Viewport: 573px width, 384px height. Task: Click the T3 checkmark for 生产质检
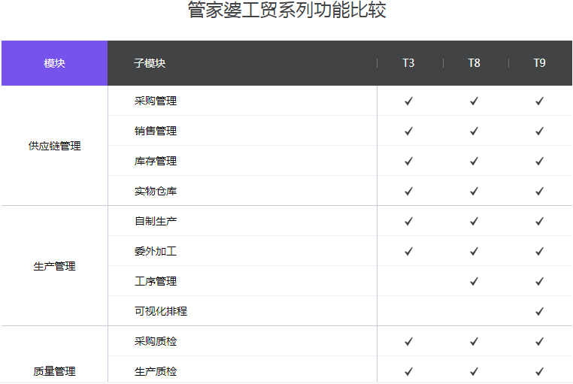tap(408, 371)
